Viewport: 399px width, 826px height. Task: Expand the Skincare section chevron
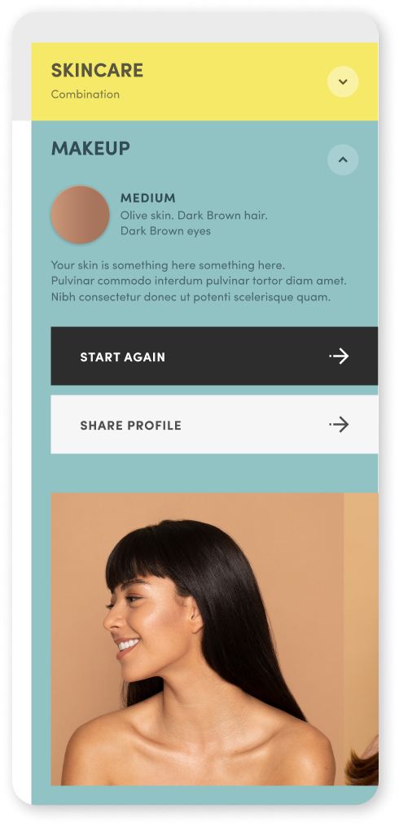343,81
